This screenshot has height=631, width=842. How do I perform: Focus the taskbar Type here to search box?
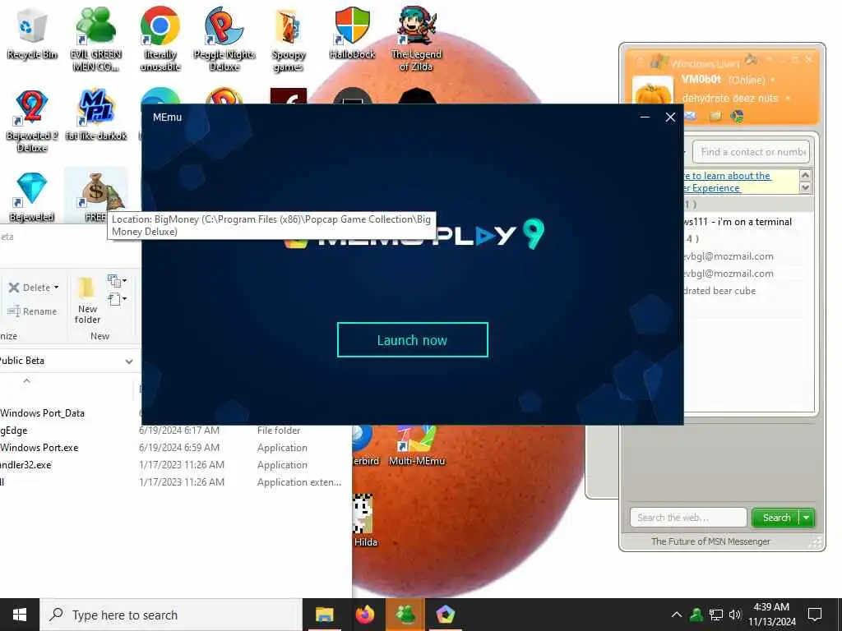pos(171,615)
